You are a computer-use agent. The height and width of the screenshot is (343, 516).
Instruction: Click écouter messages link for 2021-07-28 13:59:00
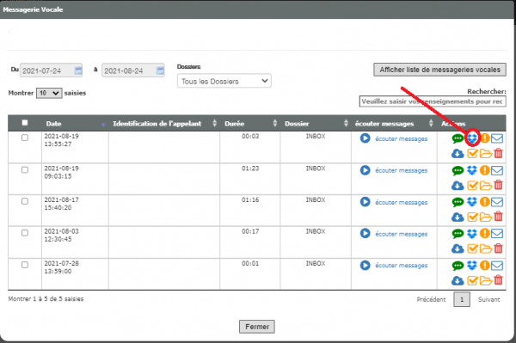point(401,266)
